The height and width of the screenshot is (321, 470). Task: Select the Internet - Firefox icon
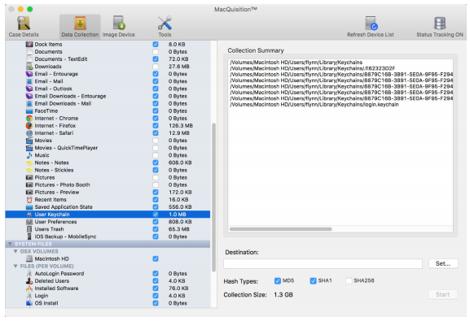[29, 126]
